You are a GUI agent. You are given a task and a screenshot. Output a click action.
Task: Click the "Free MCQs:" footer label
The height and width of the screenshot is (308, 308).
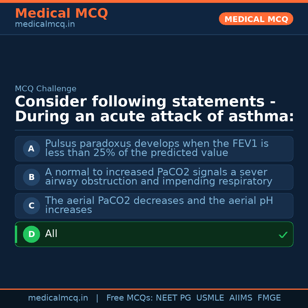coord(130,298)
